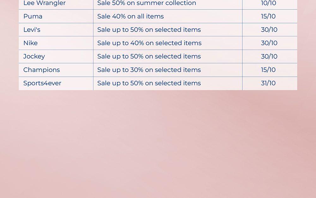
Task: Click the 30/10 date in Levi's row
Action: click(x=269, y=30)
